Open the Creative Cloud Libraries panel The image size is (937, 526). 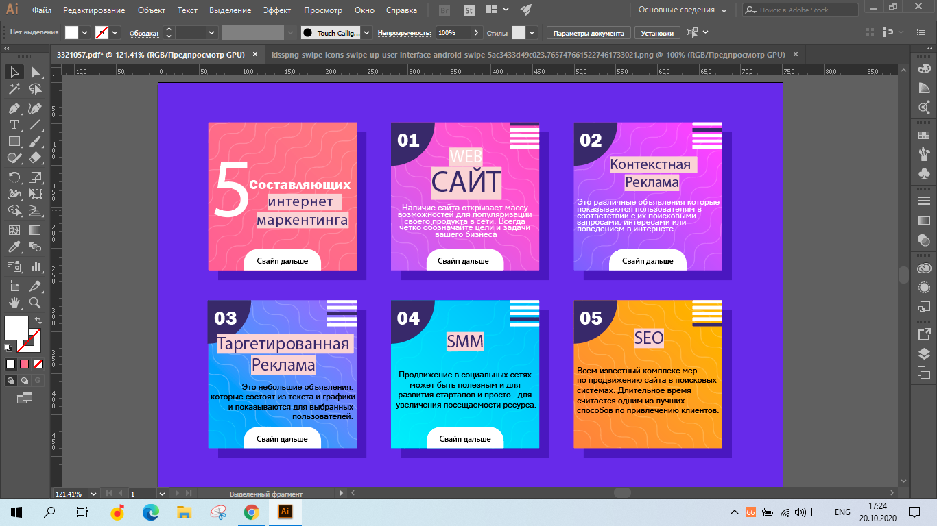pos(924,268)
